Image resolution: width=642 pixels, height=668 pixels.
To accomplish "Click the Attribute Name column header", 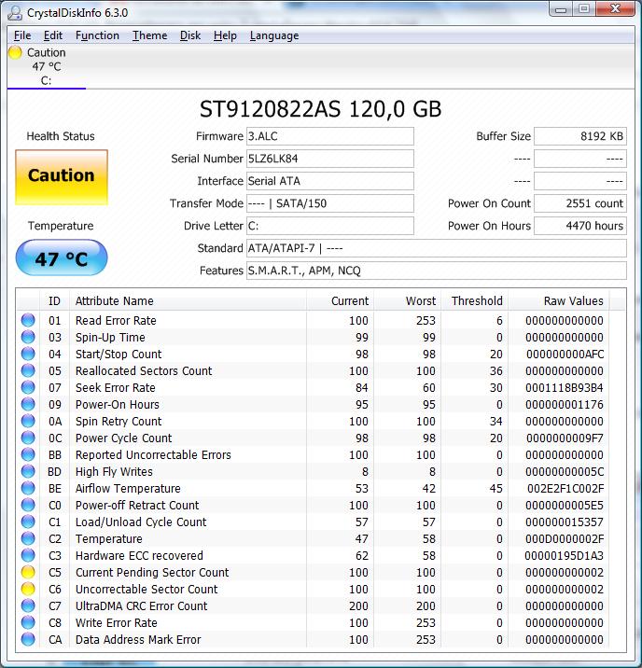I will point(188,300).
